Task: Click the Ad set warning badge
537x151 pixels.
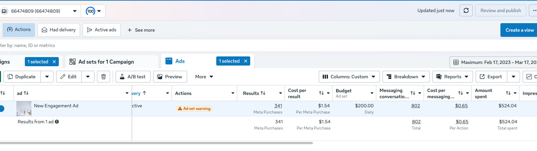Action: 194,109
